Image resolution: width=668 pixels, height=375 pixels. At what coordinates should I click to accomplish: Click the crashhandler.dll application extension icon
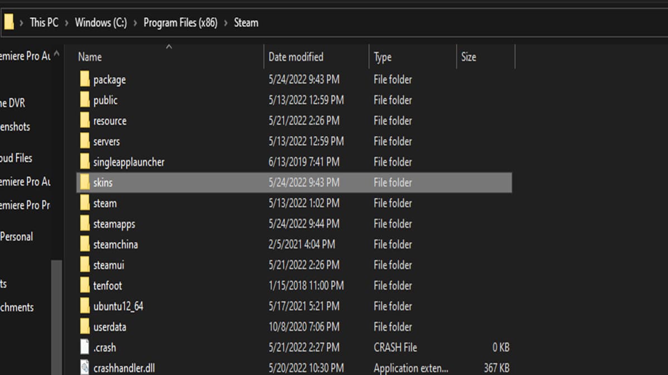click(x=85, y=367)
